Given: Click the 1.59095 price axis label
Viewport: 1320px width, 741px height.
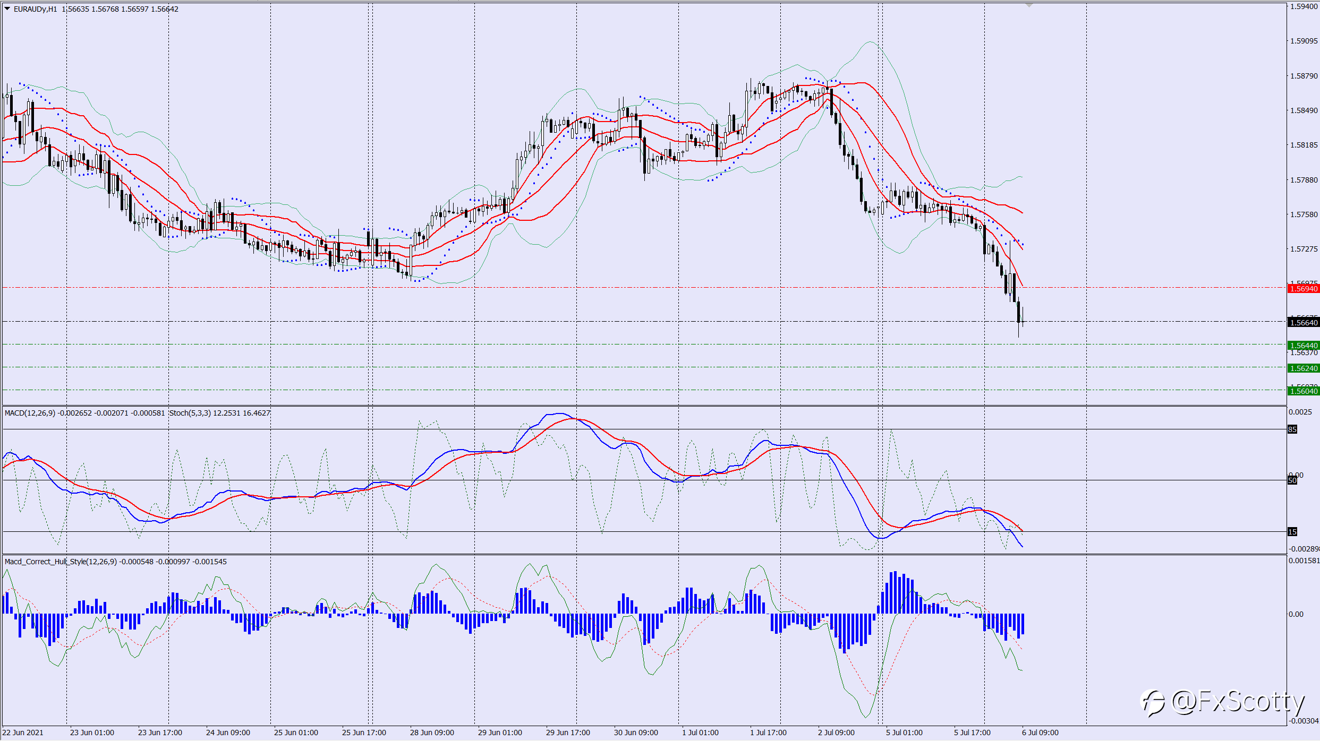Looking at the screenshot, I should (1304, 41).
